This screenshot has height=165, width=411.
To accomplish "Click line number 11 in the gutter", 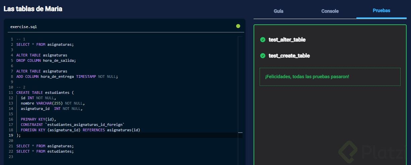I will [x=11, y=93].
